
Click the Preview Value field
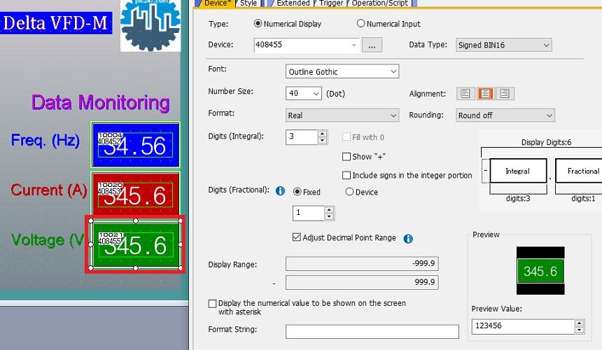pos(523,326)
